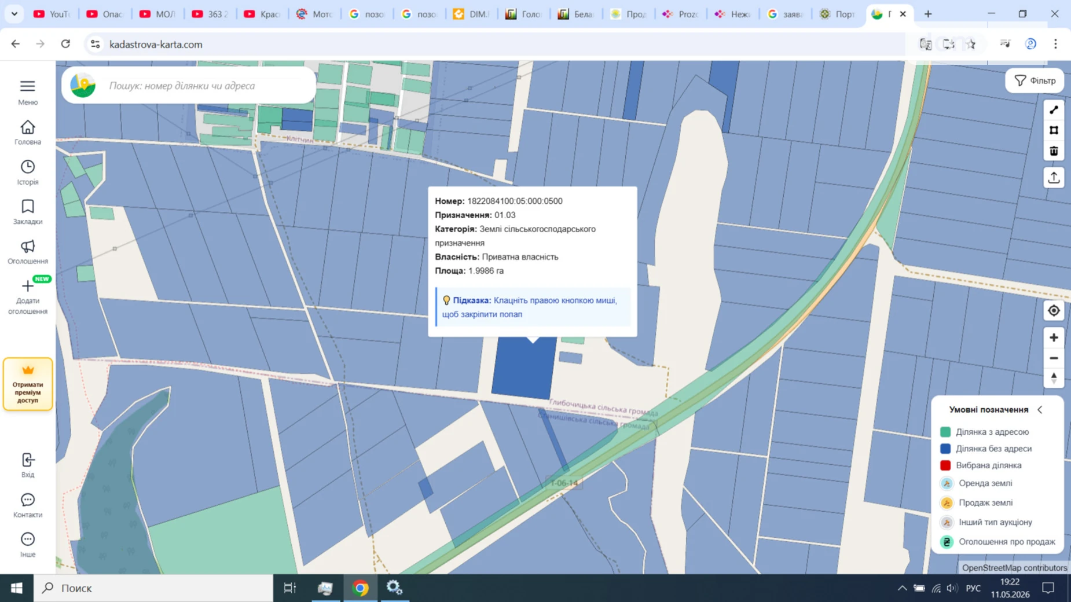The height and width of the screenshot is (602, 1071).
Task: Click Отримати преміум доступ button
Action: [x=28, y=384]
